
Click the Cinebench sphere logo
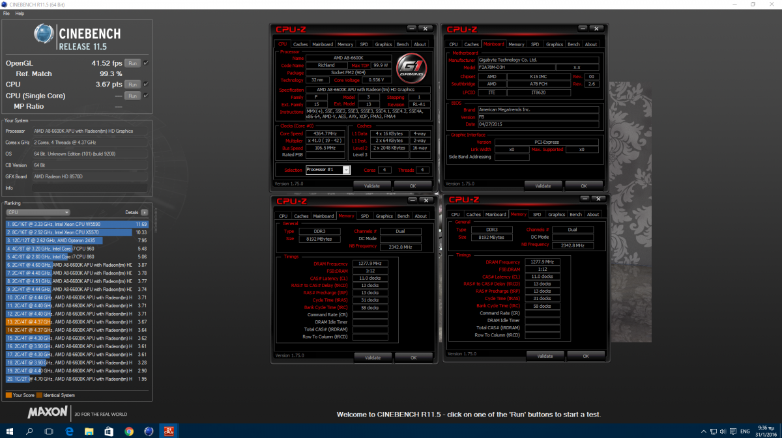click(45, 34)
